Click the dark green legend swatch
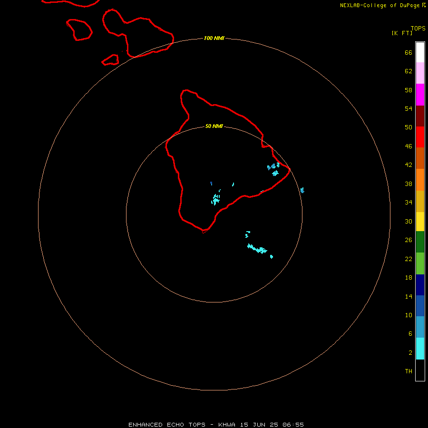This screenshot has width=428, height=428. pos(420,242)
